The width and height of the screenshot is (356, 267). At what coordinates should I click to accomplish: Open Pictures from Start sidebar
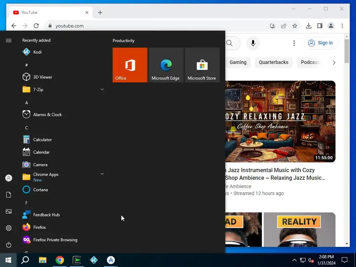[9, 211]
